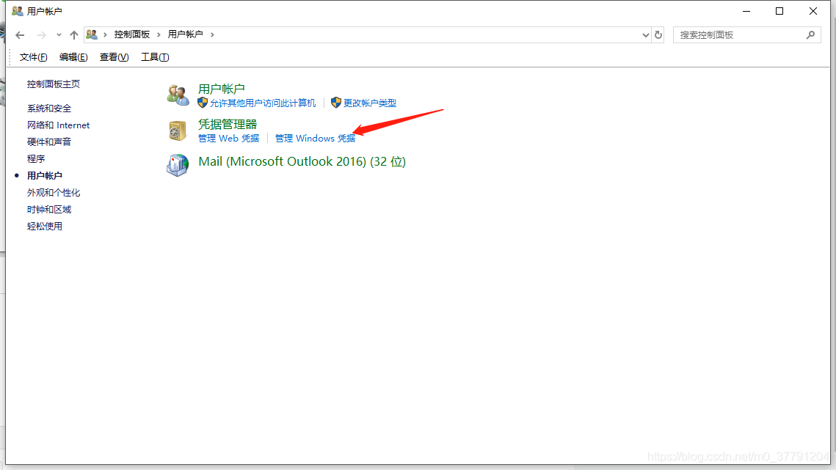Screen dimensions: 836x470
Task: Maximize the 用户帐户 window
Action: (x=779, y=11)
